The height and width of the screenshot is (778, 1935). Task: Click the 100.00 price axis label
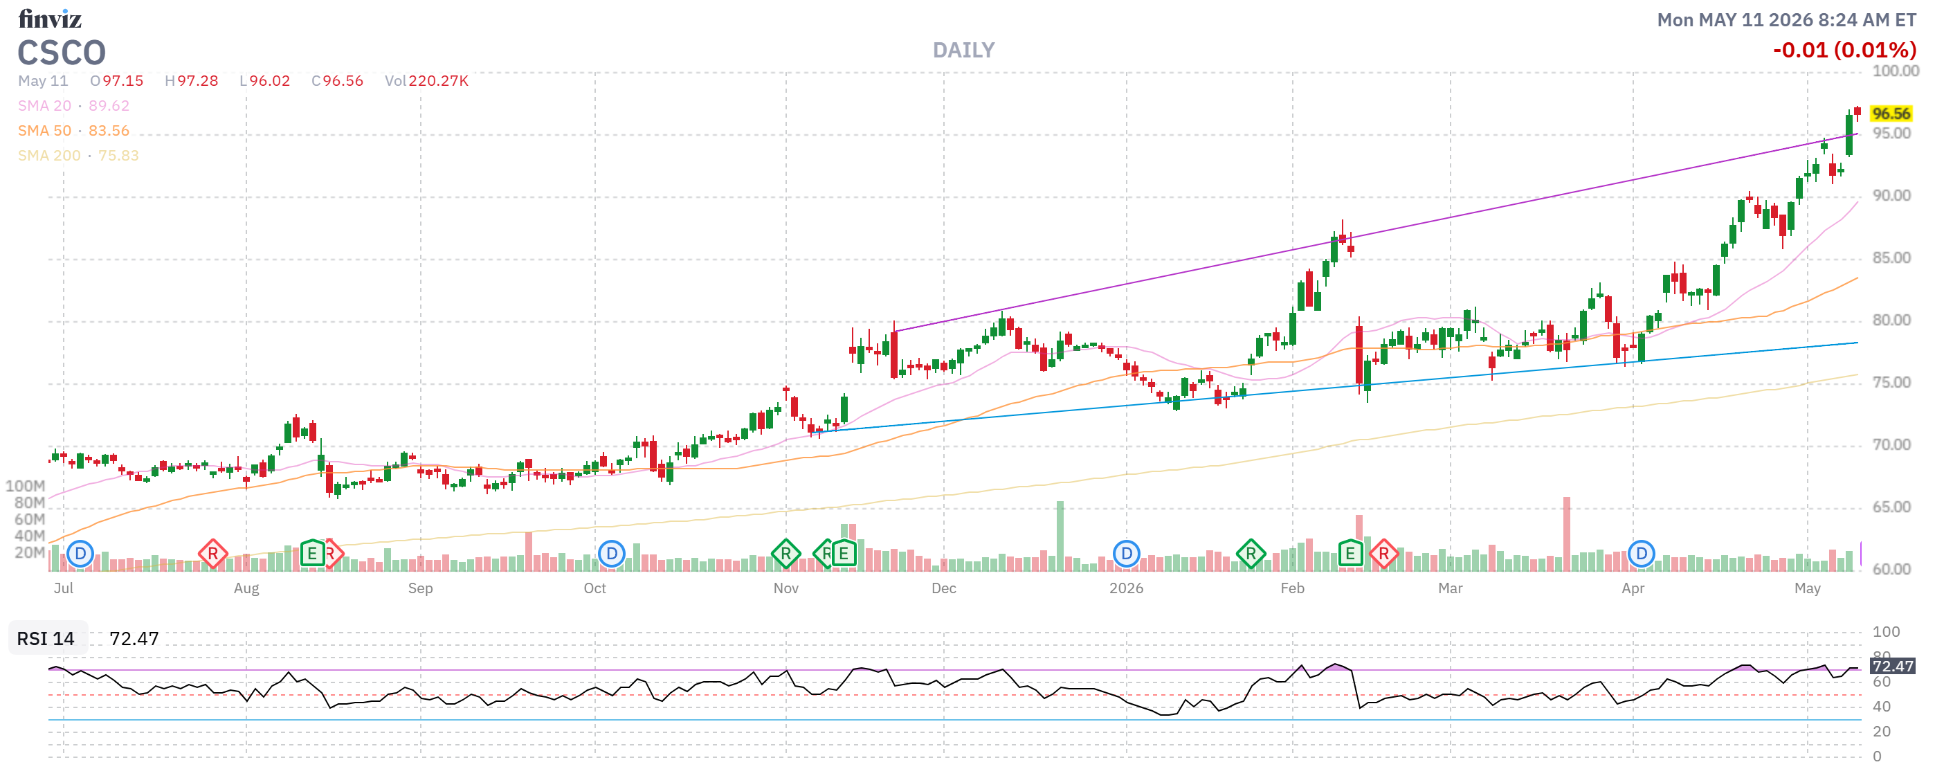coord(1895,71)
